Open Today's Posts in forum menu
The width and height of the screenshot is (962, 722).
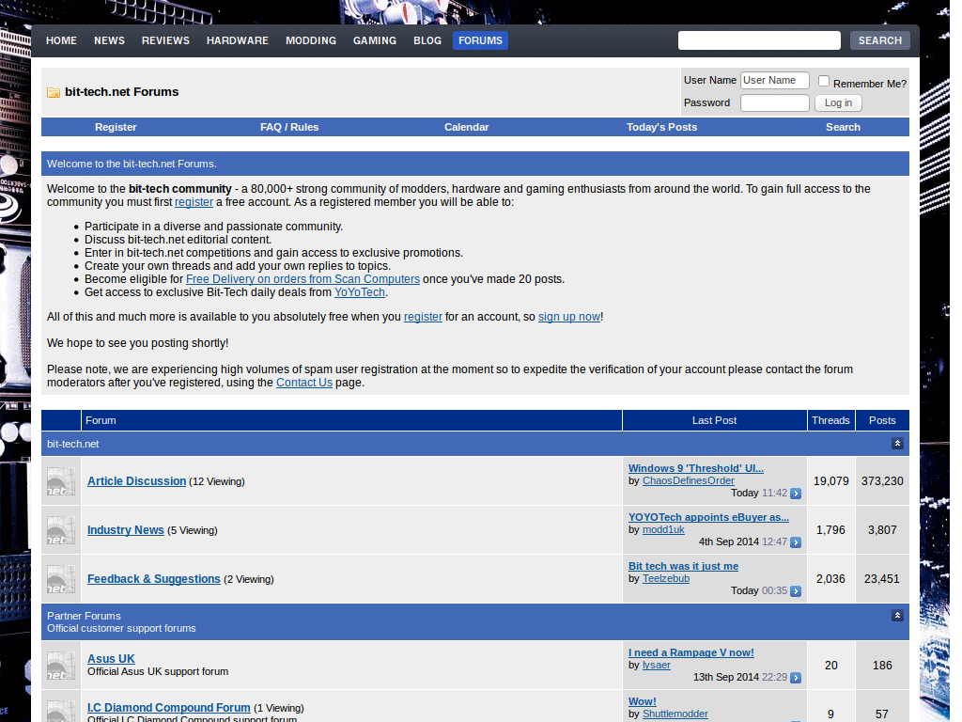(662, 127)
